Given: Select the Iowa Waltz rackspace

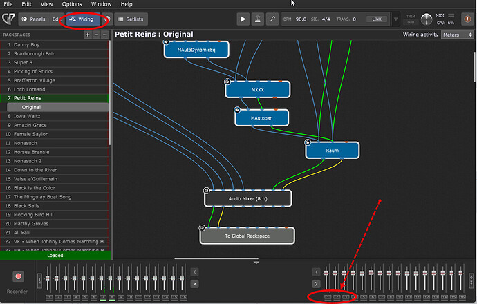Looking at the screenshot, I should [55, 116].
